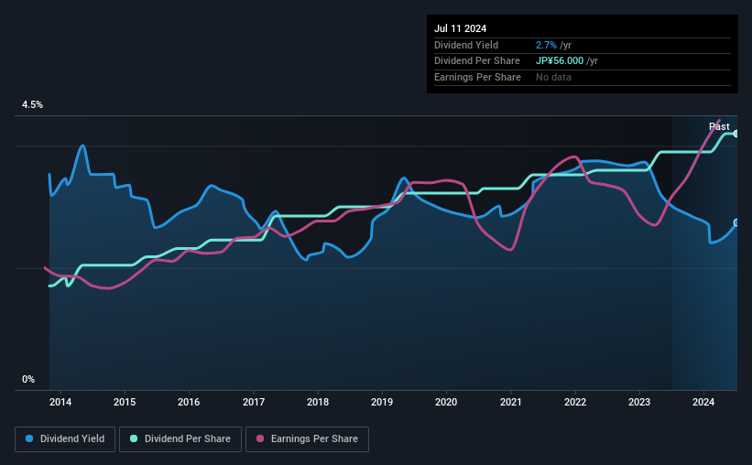Click the 2014 x-axis label
Viewport: 752px width, 465px height.
coord(60,402)
